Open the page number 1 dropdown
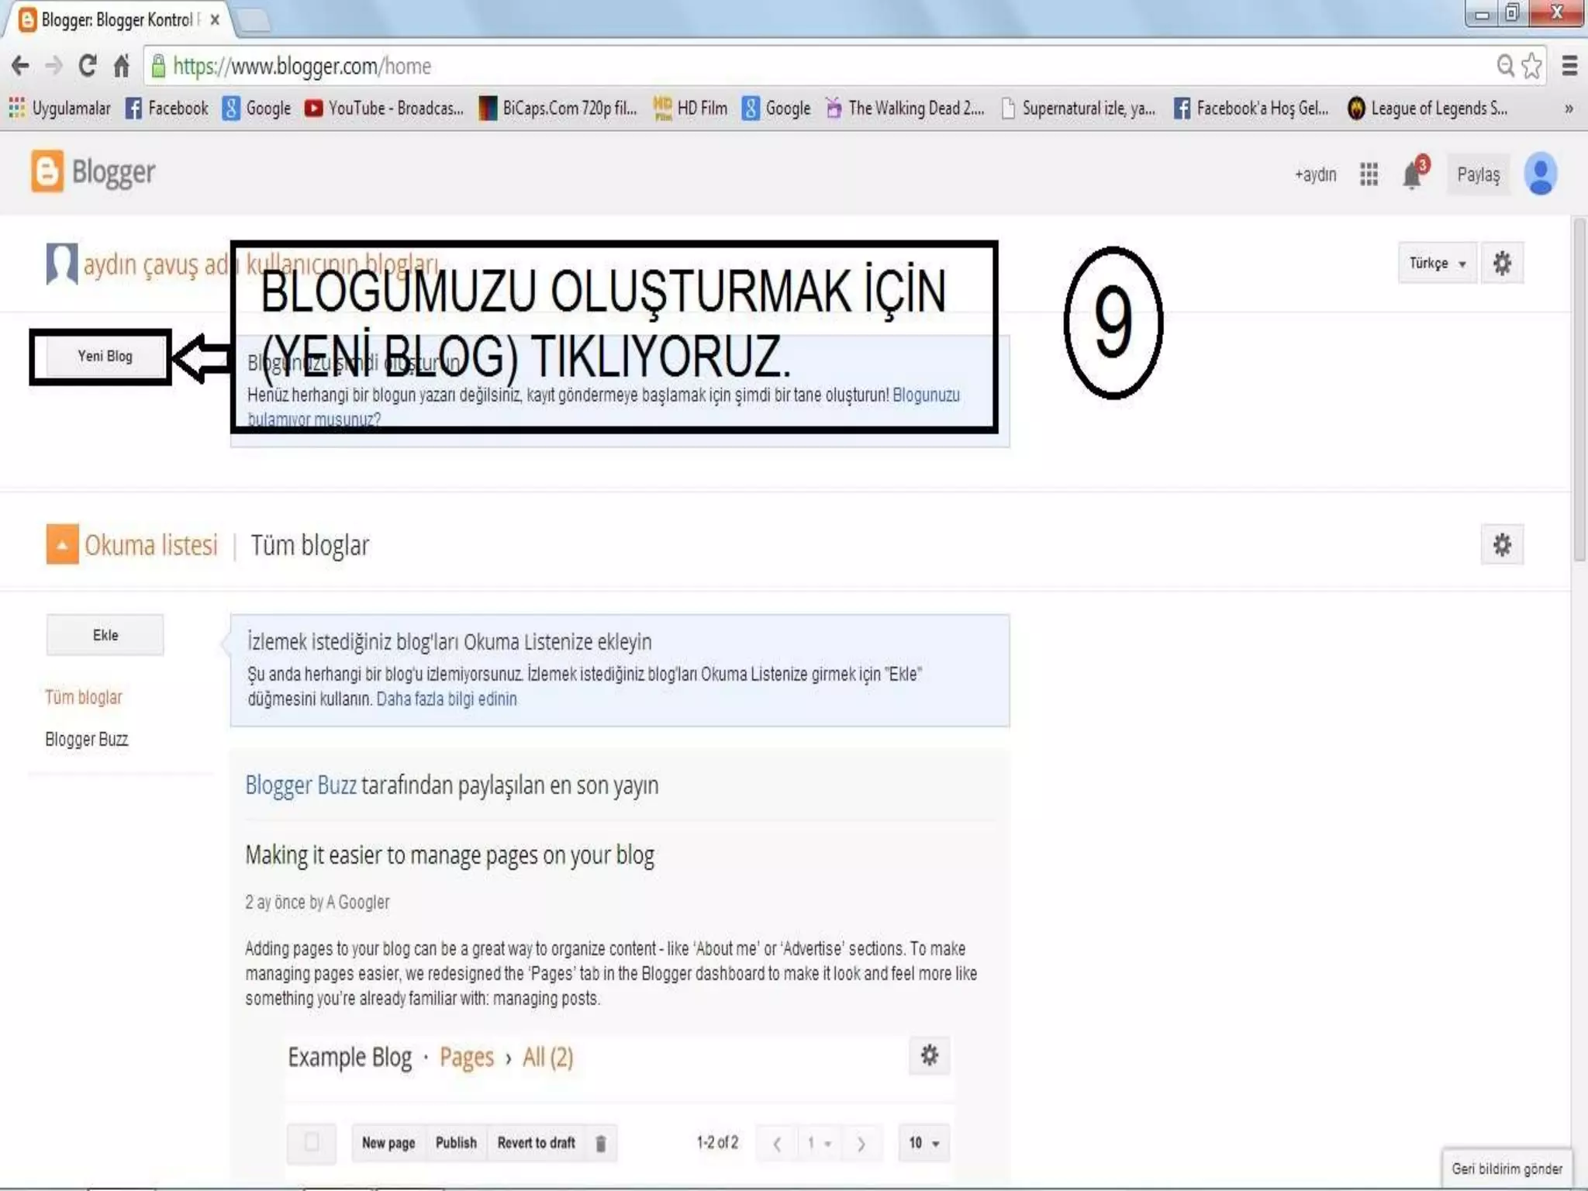Viewport: 1588px width, 1191px height. [819, 1143]
